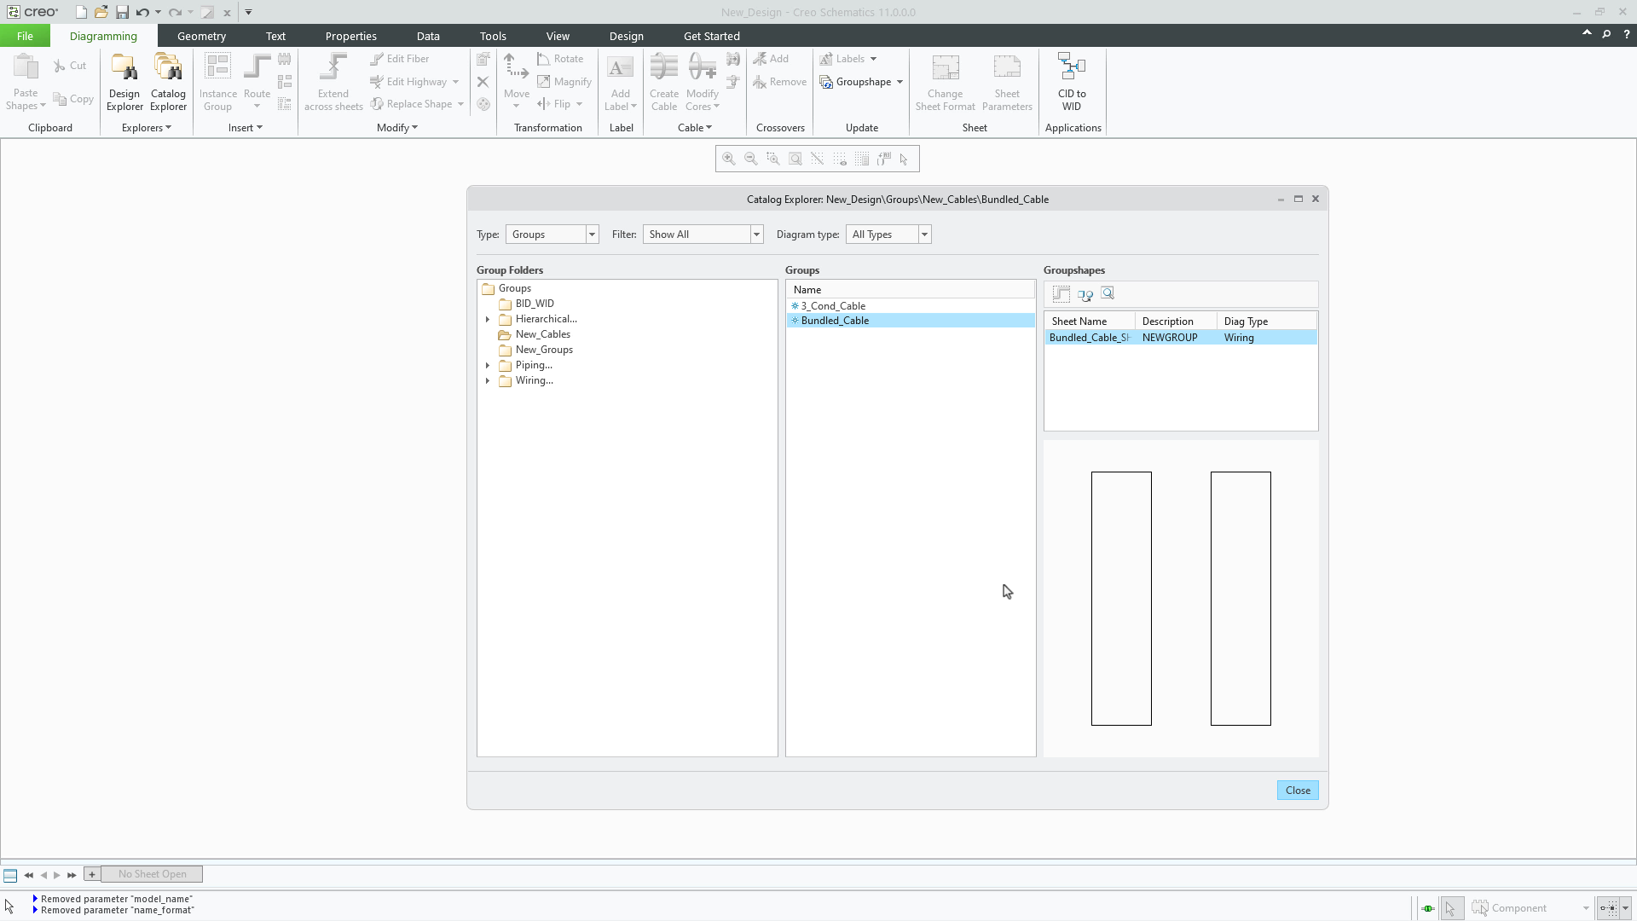
Task: Open the help question mark icon
Action: click(x=1627, y=34)
